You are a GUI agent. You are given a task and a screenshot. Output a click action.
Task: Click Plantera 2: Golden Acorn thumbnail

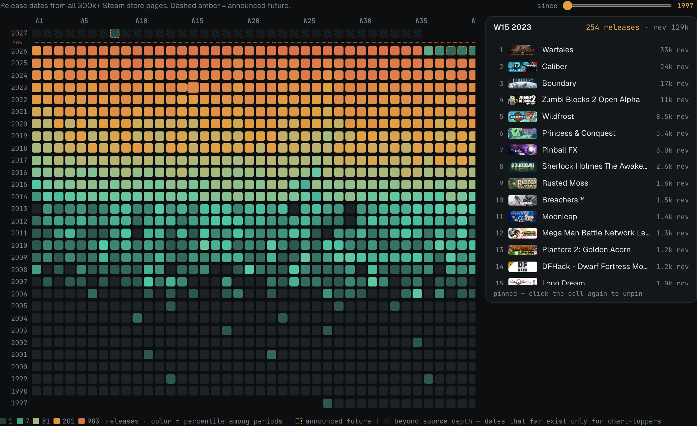tap(522, 250)
